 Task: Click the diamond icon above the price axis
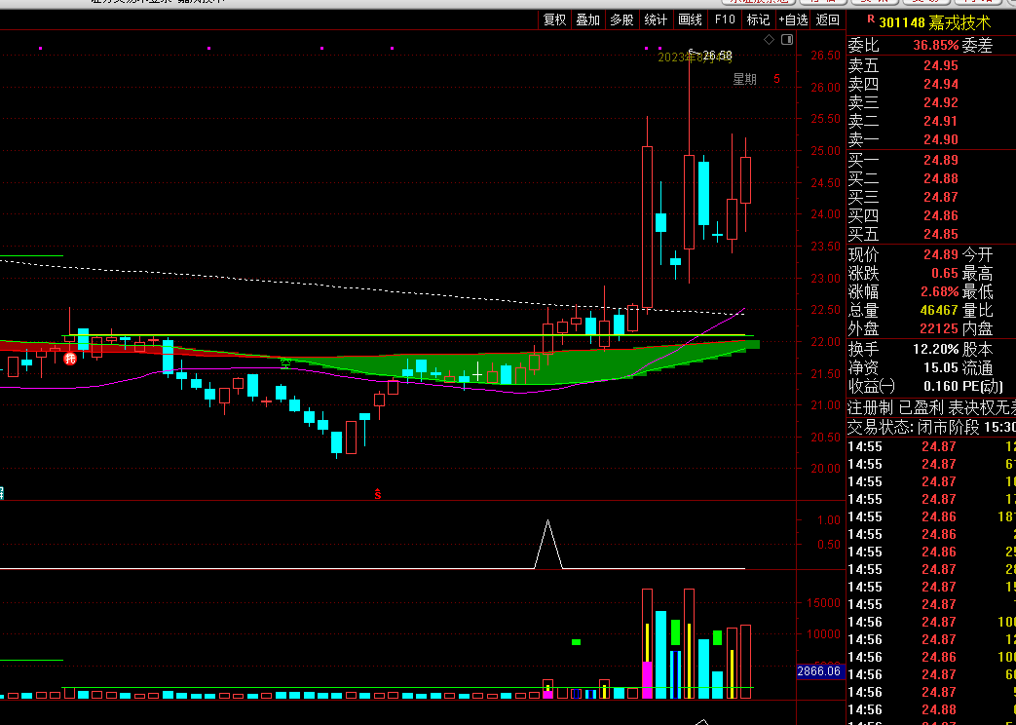(770, 40)
